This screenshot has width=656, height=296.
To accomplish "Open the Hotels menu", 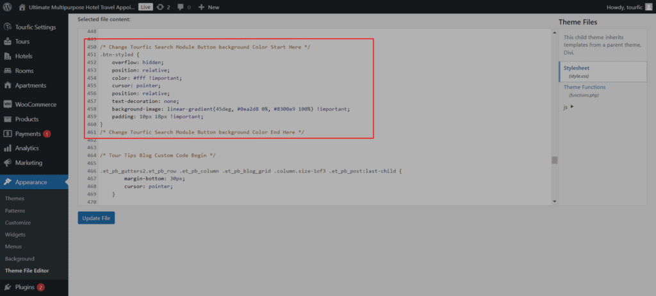I will [x=24, y=56].
